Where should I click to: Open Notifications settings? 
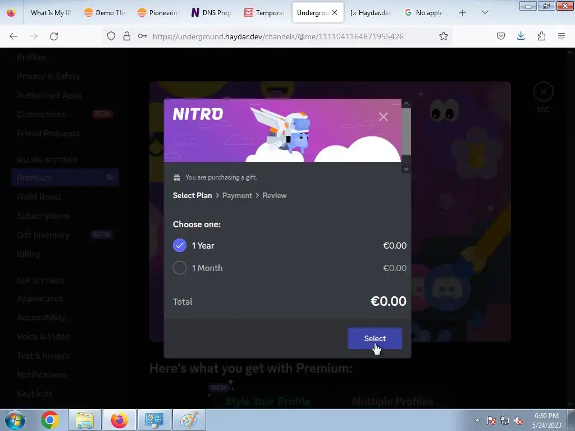tap(42, 374)
